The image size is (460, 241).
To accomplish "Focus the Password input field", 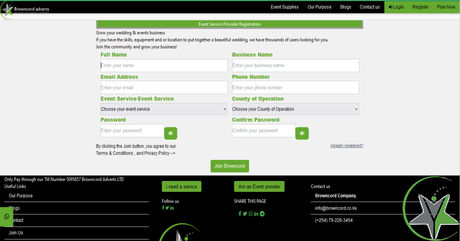I will coord(132,130).
